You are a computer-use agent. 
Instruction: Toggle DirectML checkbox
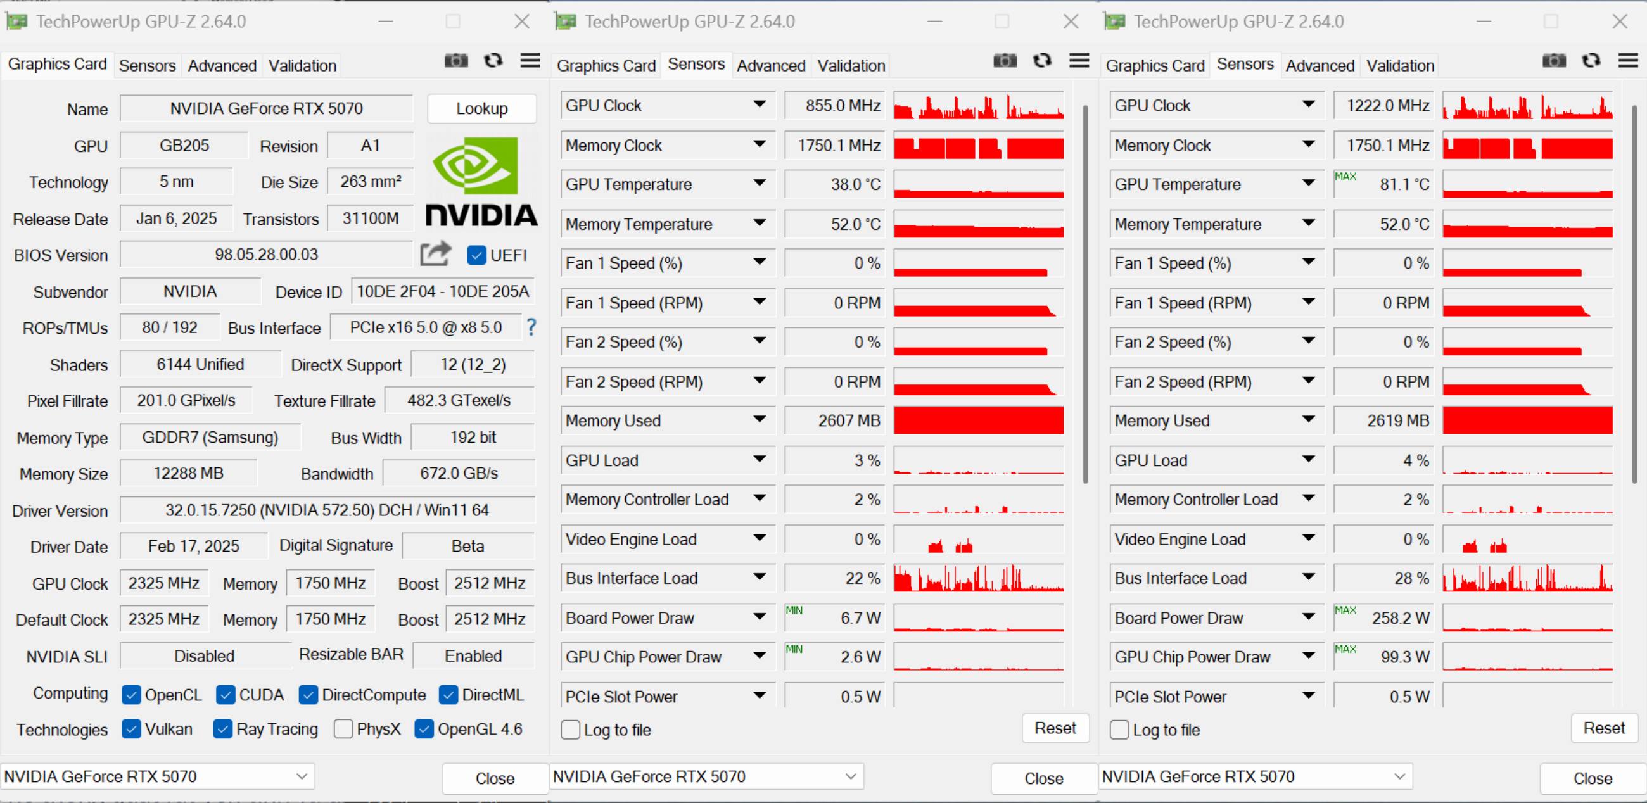pyautogui.click(x=448, y=695)
